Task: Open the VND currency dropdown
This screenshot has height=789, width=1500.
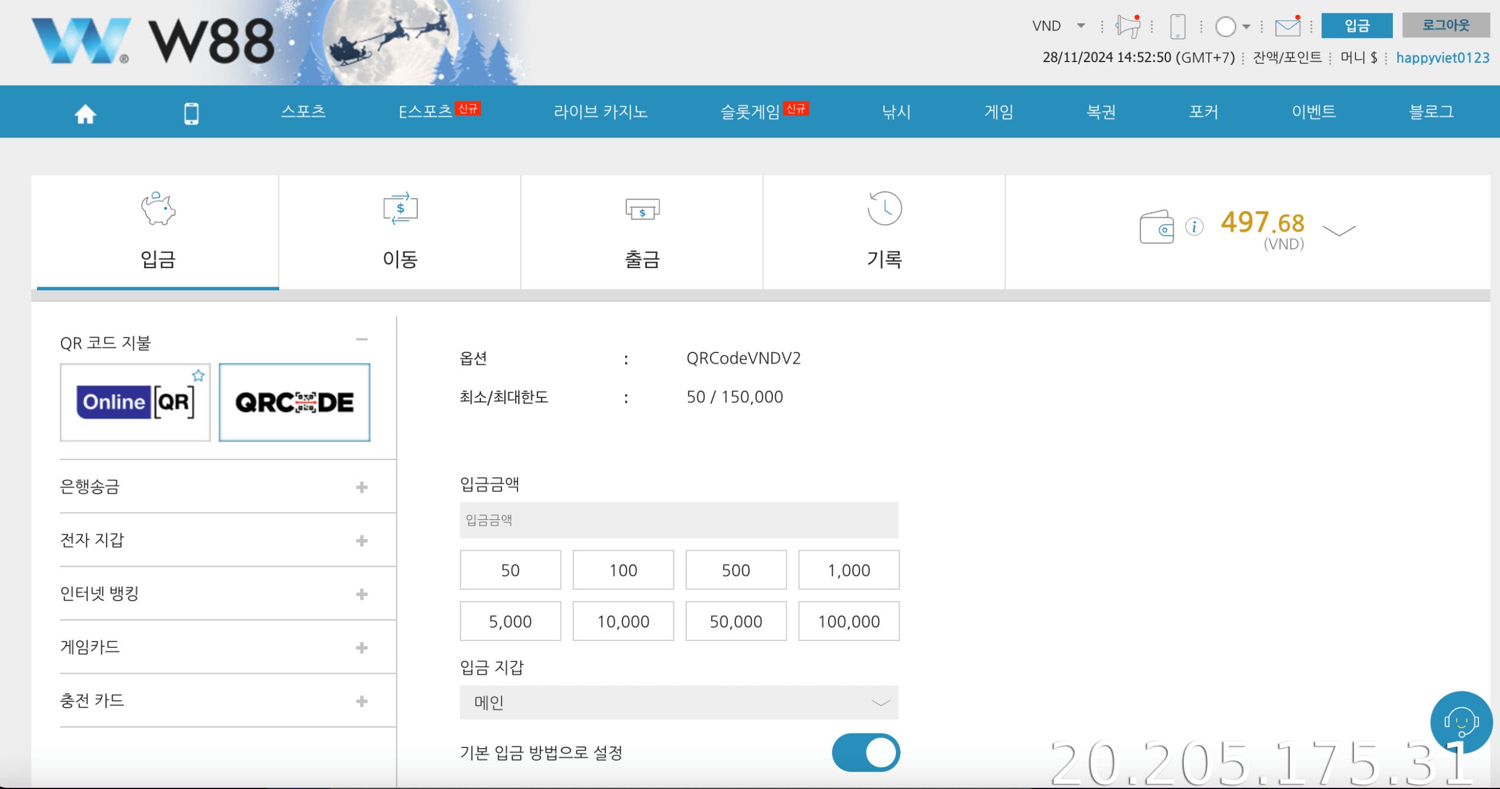Action: (x=1058, y=26)
